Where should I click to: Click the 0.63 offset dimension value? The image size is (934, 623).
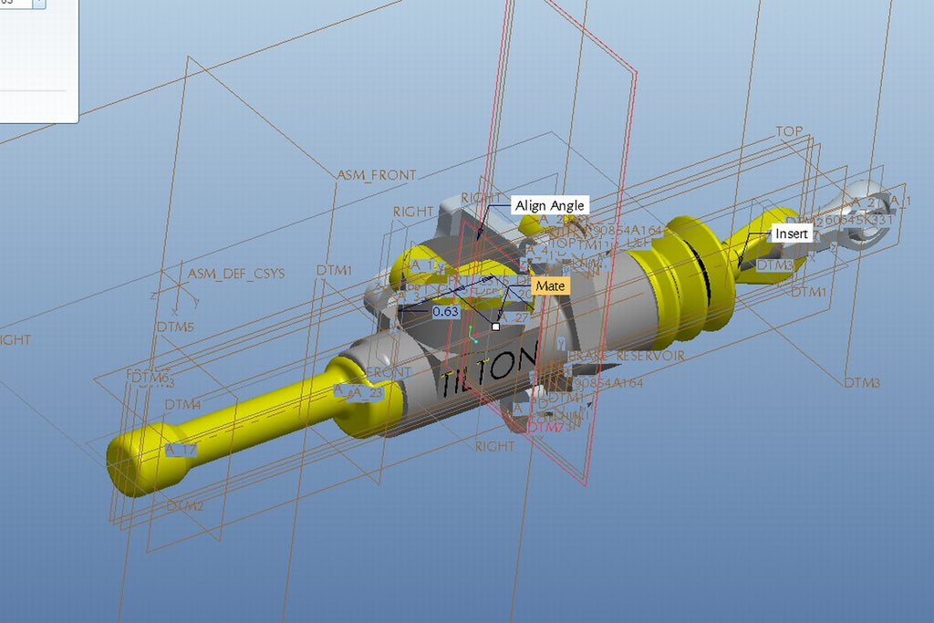click(445, 311)
